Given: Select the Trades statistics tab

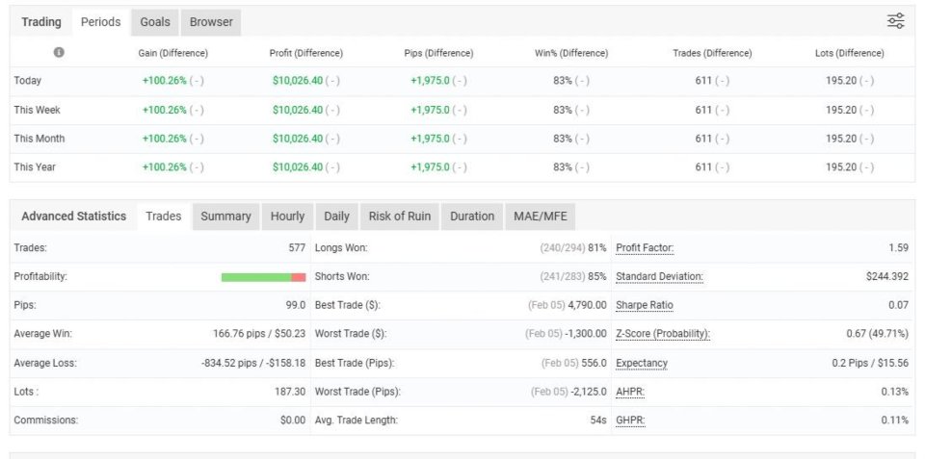Looking at the screenshot, I should point(164,217).
